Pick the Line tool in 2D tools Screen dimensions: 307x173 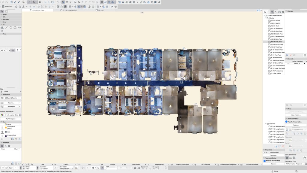click(6, 27)
